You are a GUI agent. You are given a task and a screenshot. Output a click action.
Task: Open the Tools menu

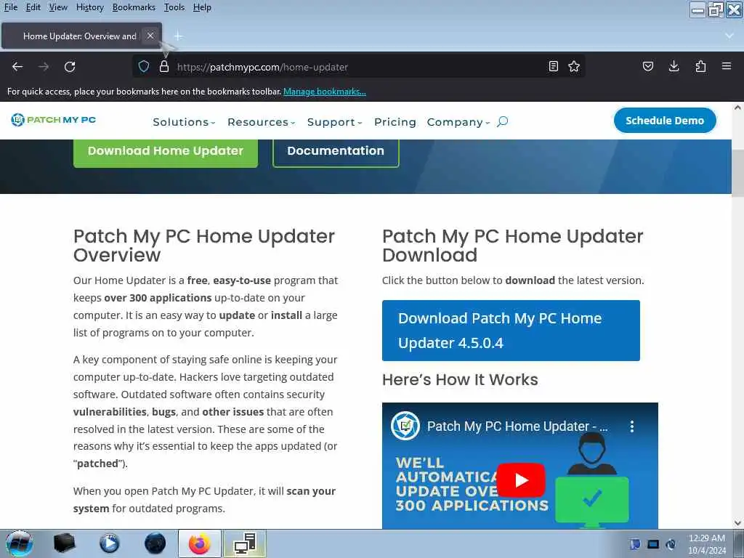(174, 7)
